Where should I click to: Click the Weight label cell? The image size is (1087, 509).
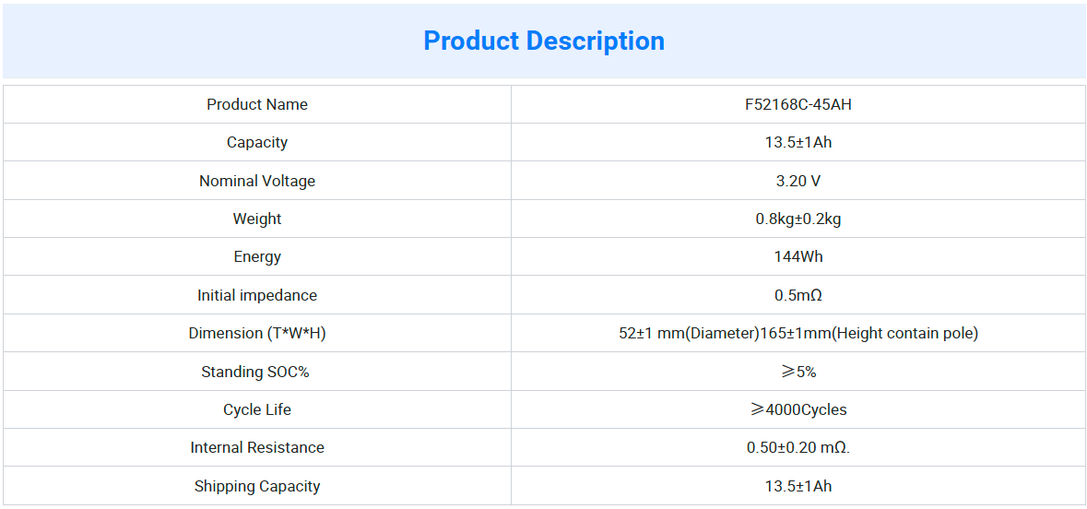[257, 219]
